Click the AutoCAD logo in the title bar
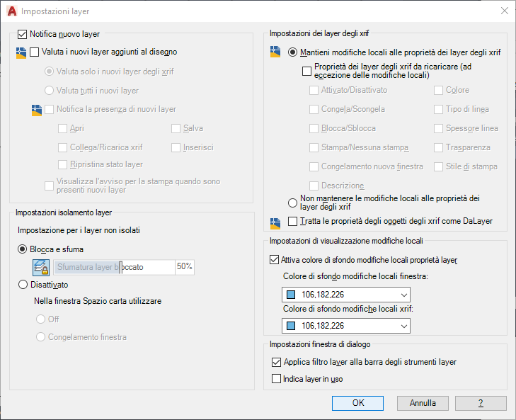 coord(11,11)
